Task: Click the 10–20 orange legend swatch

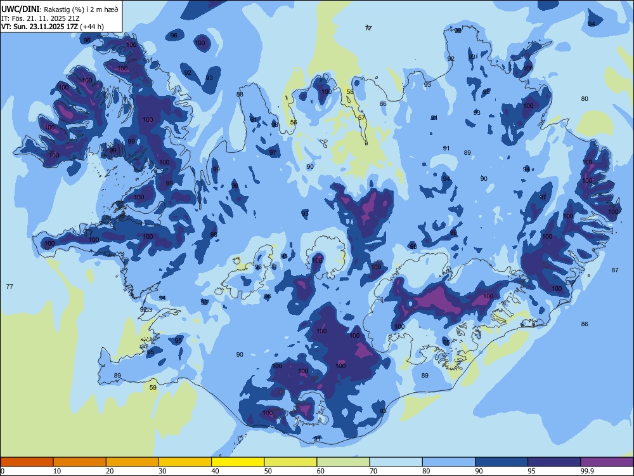Action: 80,462
